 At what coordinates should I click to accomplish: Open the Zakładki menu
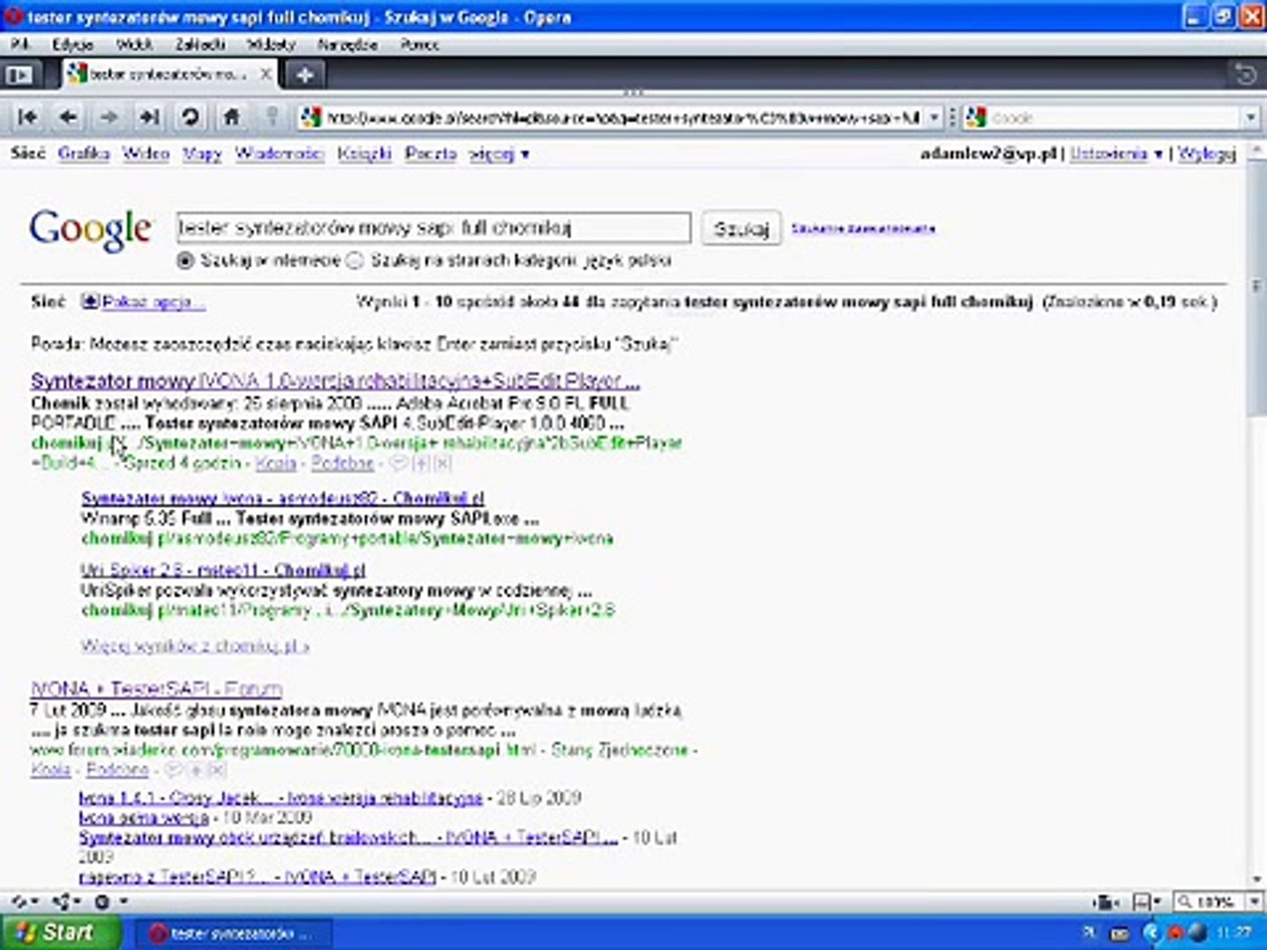(x=200, y=44)
